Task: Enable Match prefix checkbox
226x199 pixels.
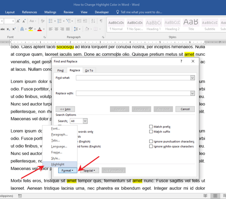Action: [x=151, y=127]
